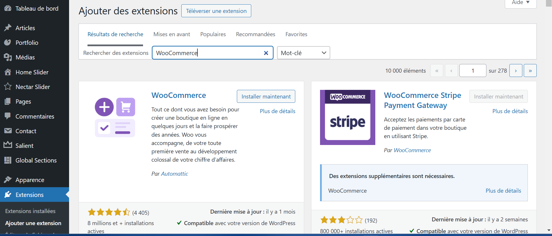The width and height of the screenshot is (552, 236).
Task: Switch to the Recommandées tab
Action: [x=256, y=34]
